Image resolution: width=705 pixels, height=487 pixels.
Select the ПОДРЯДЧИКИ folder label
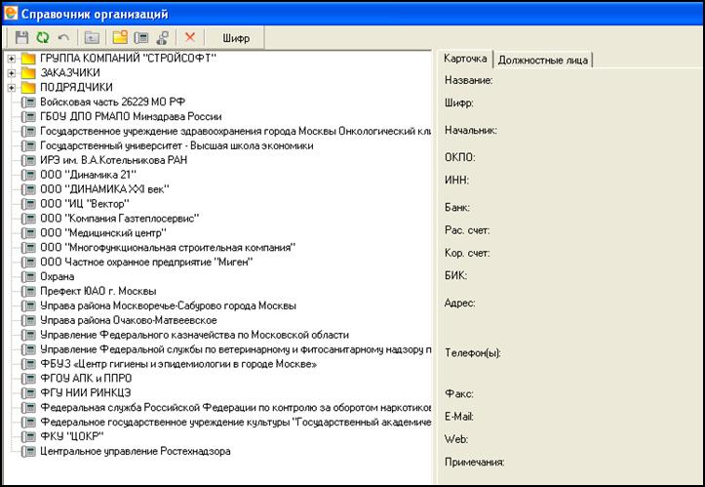76,87
